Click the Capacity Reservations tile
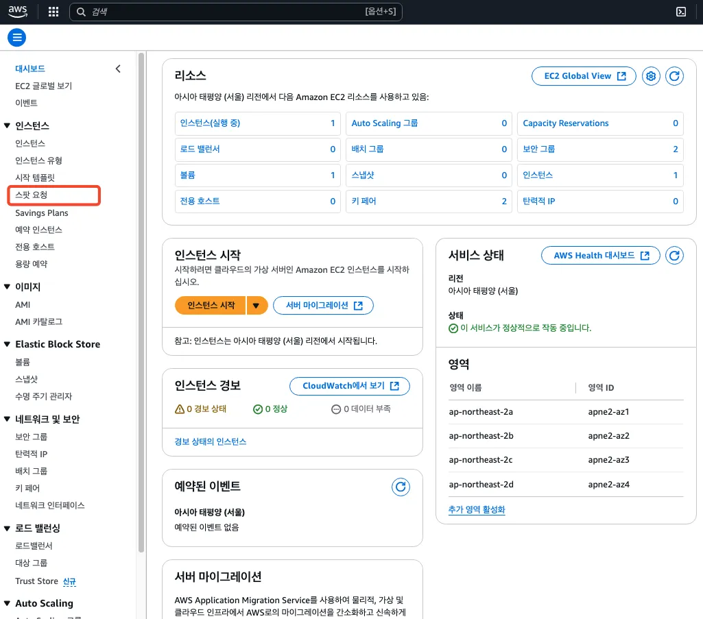 coord(600,123)
